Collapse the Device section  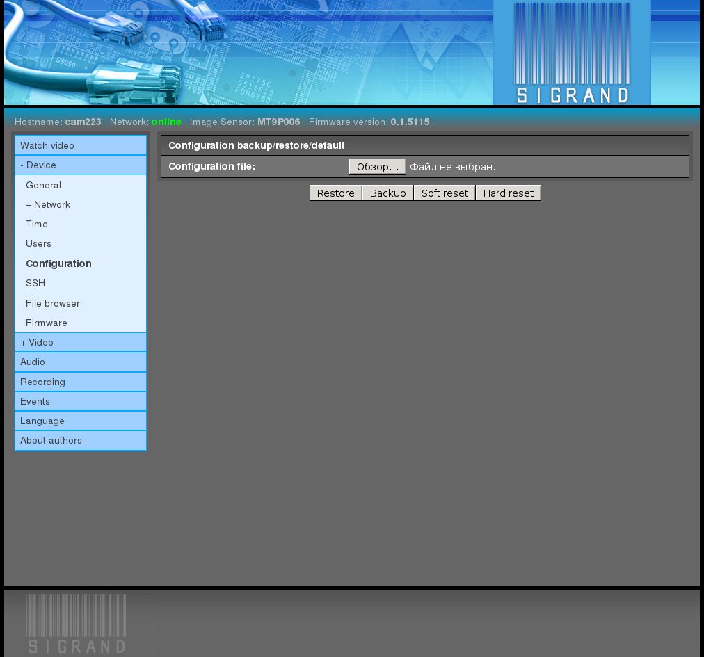[x=81, y=165]
